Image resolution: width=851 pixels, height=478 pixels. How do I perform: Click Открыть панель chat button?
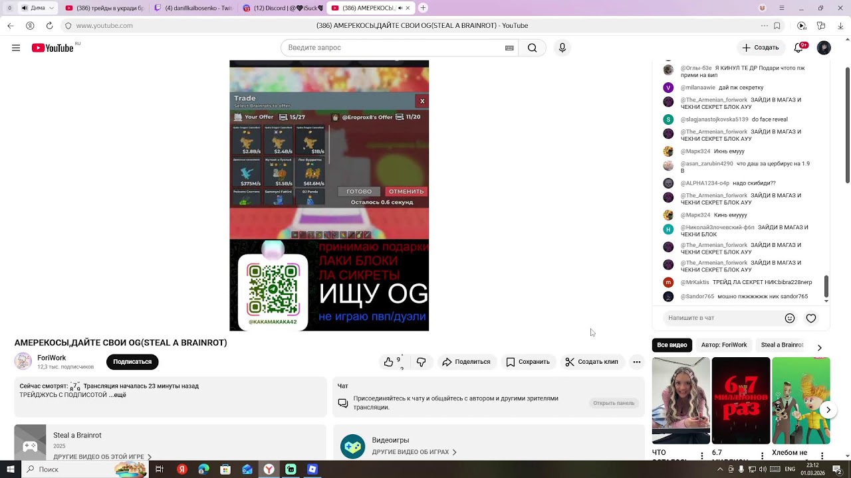click(614, 403)
